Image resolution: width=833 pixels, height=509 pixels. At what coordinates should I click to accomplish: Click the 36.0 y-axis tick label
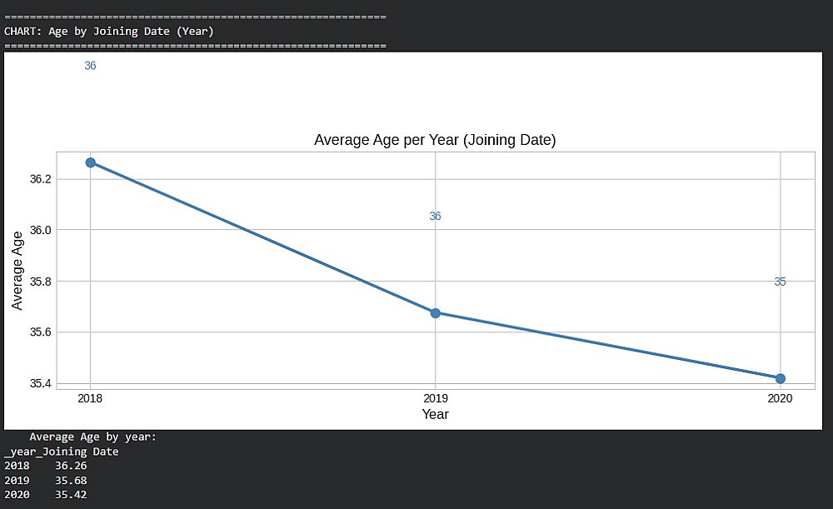click(40, 231)
